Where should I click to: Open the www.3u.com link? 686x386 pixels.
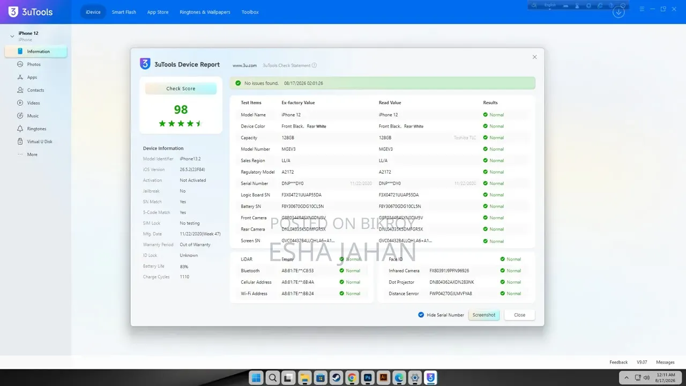click(244, 65)
